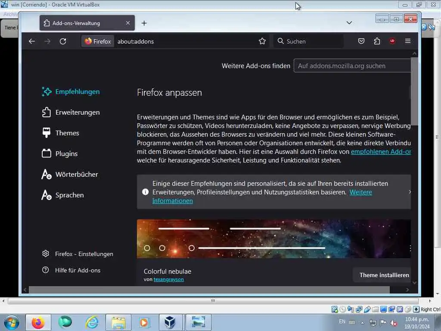Screen dimensions: 441x331
Task: Open Firefox - Einstellungen link
Action: 78,254
